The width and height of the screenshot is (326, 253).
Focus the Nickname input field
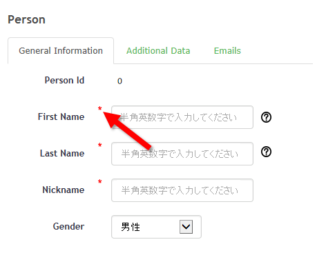(182, 190)
